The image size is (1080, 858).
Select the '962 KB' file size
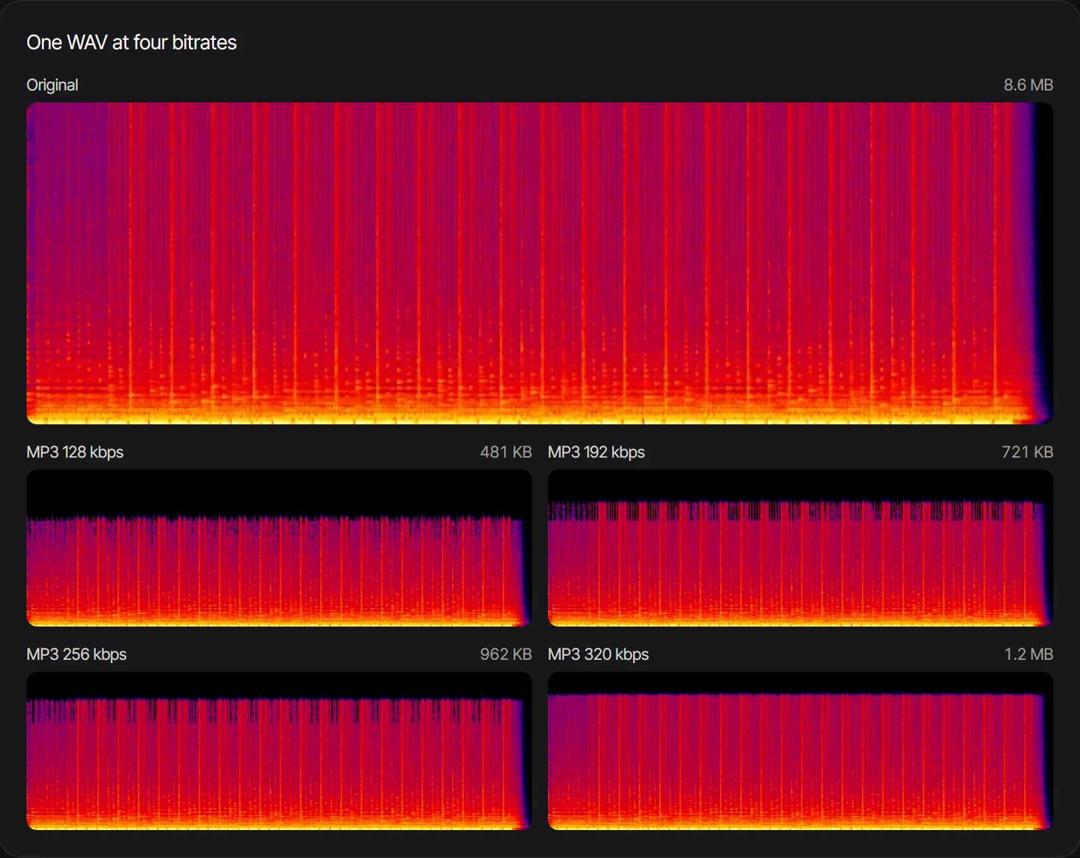(x=506, y=654)
